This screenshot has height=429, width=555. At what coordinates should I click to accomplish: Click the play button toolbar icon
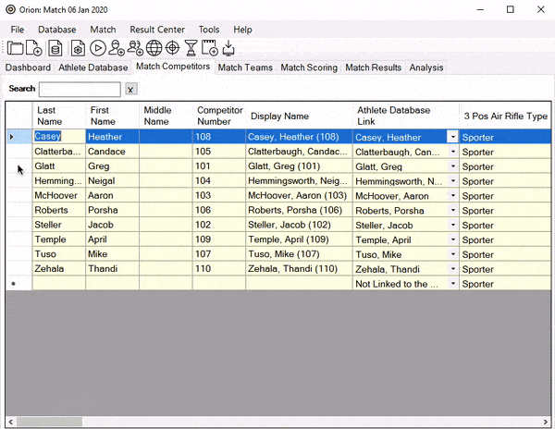tap(98, 48)
